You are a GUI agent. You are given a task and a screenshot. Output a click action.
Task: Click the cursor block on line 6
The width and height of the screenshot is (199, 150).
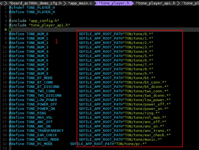(10, 30)
